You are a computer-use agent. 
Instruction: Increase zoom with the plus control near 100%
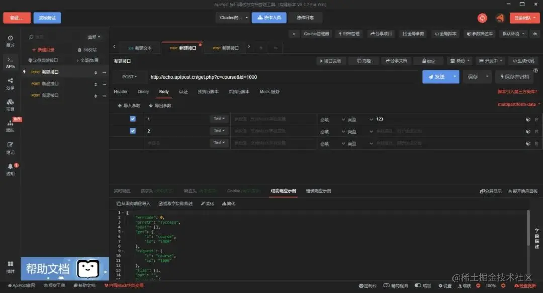[502, 286]
